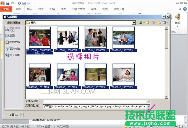Click the Undo arrow icon
The image size is (188, 128).
click(12, 3)
